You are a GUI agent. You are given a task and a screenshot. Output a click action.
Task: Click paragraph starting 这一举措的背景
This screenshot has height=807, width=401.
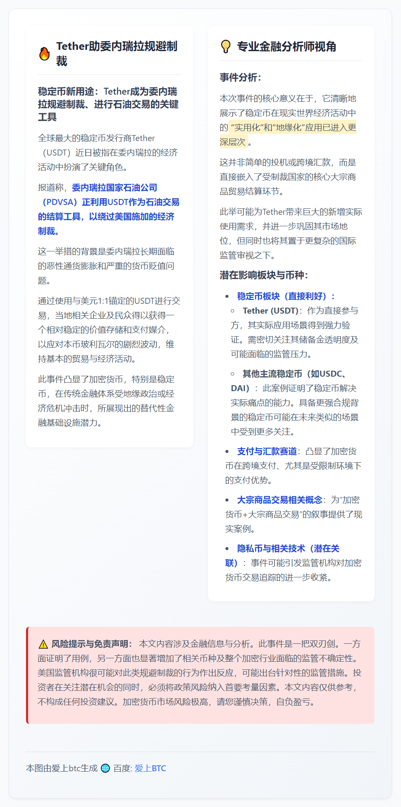[106, 266]
